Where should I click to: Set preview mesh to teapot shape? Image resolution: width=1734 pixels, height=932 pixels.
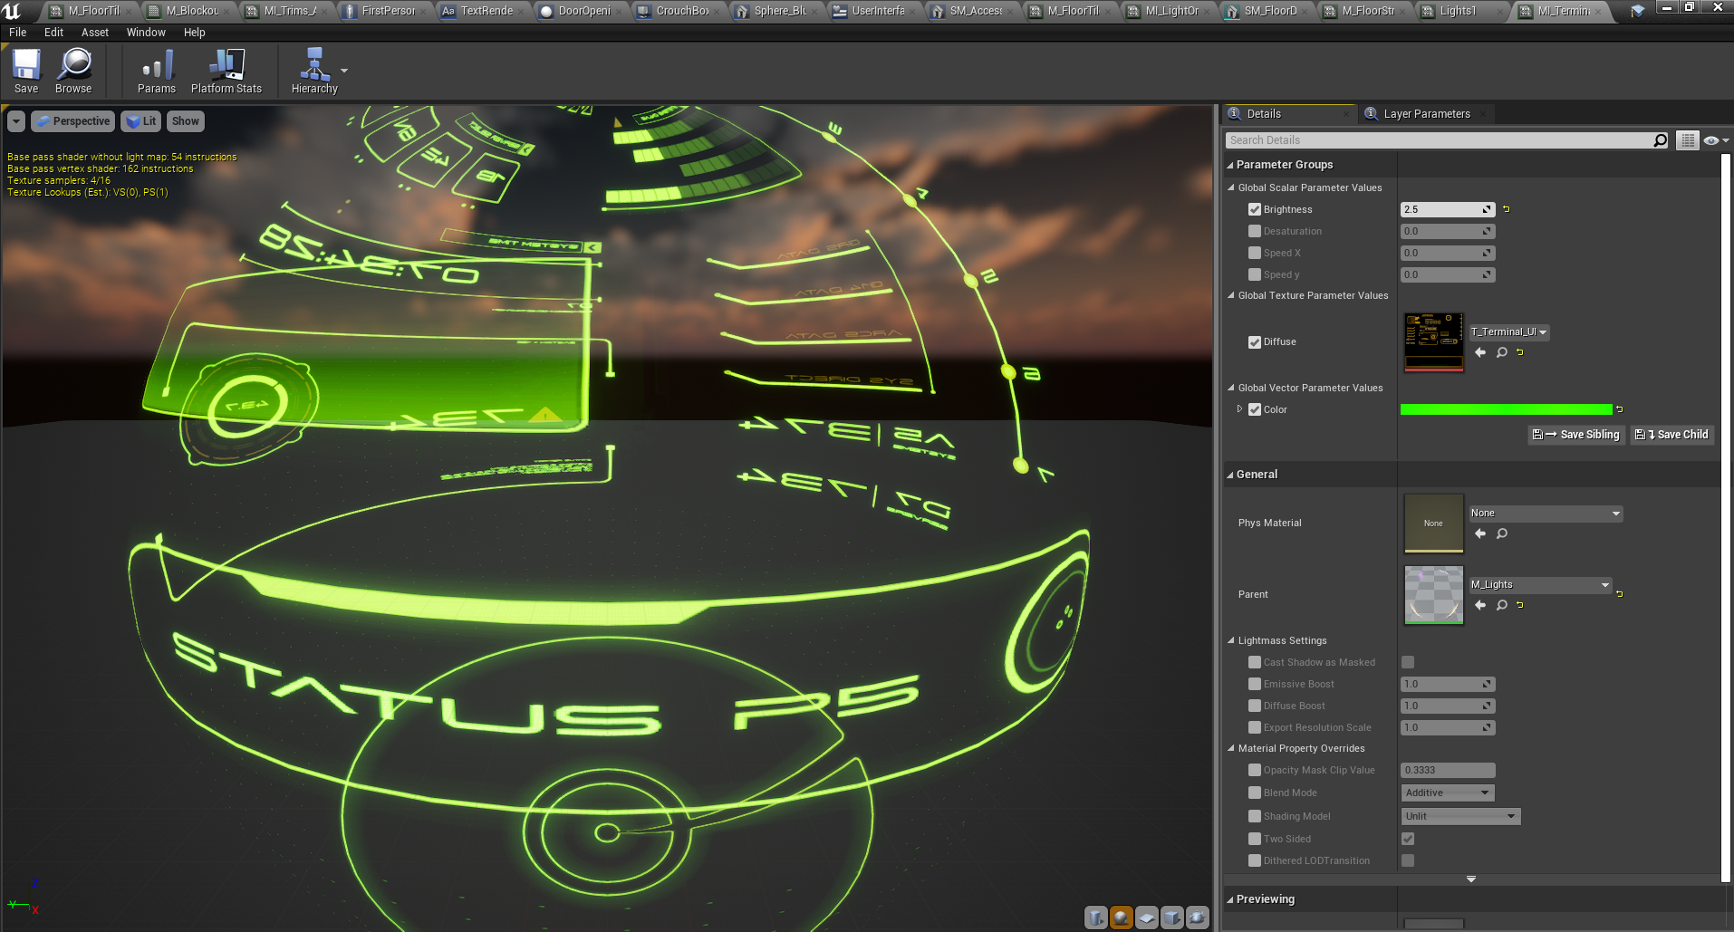tap(1198, 918)
